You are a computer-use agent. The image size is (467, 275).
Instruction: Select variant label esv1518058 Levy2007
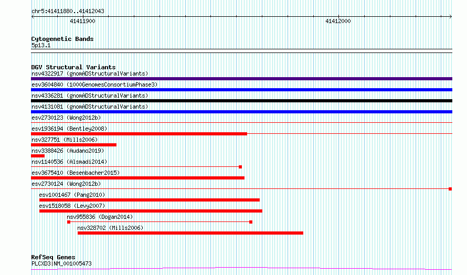point(72,206)
